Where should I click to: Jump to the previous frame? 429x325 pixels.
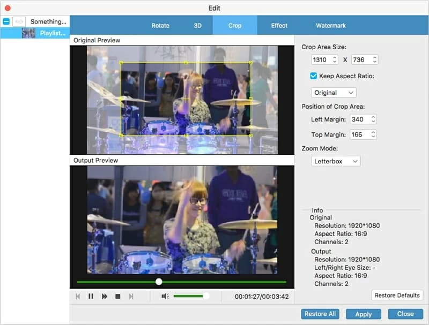tap(78, 296)
